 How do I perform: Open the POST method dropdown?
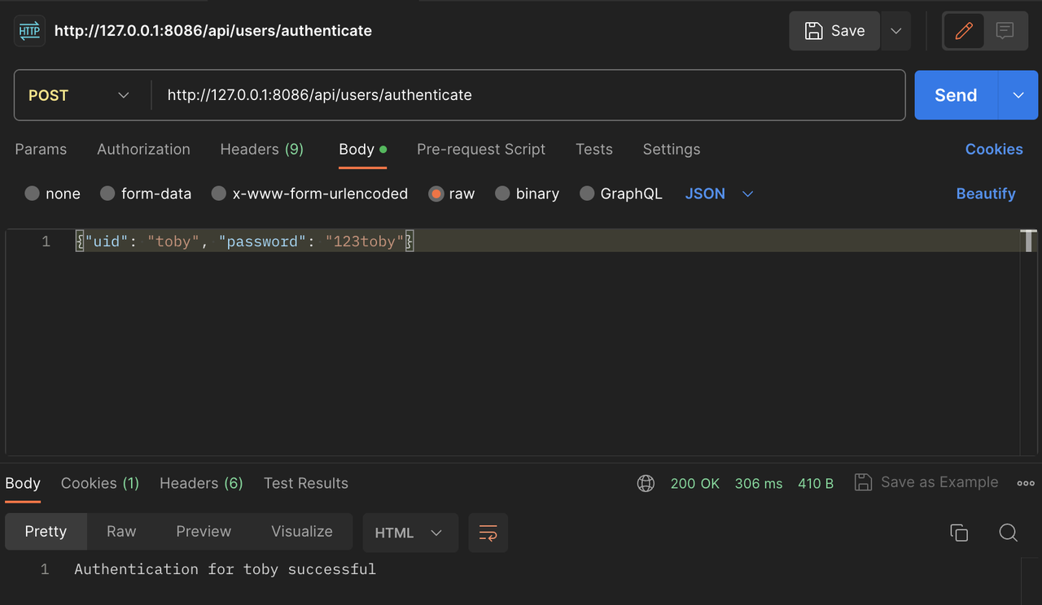tap(81, 95)
